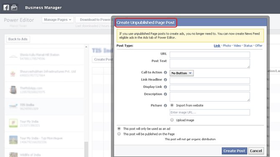Screen dimensions: 280x157
Task: Open the Tour My India page thumbnail
Action: coord(13,123)
